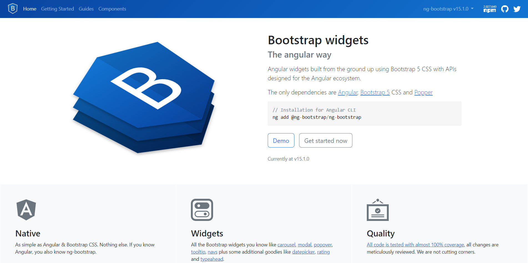Open the Getting Started nav item
This screenshot has width=528, height=263.
pos(57,9)
